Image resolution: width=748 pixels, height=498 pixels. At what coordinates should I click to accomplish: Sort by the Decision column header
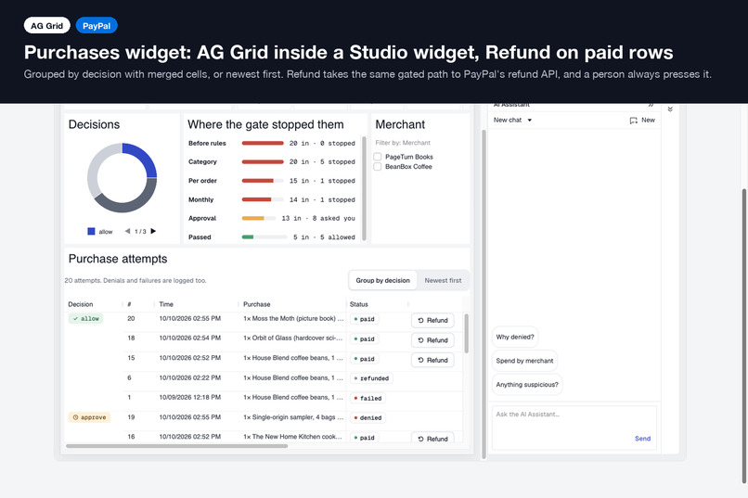click(81, 304)
